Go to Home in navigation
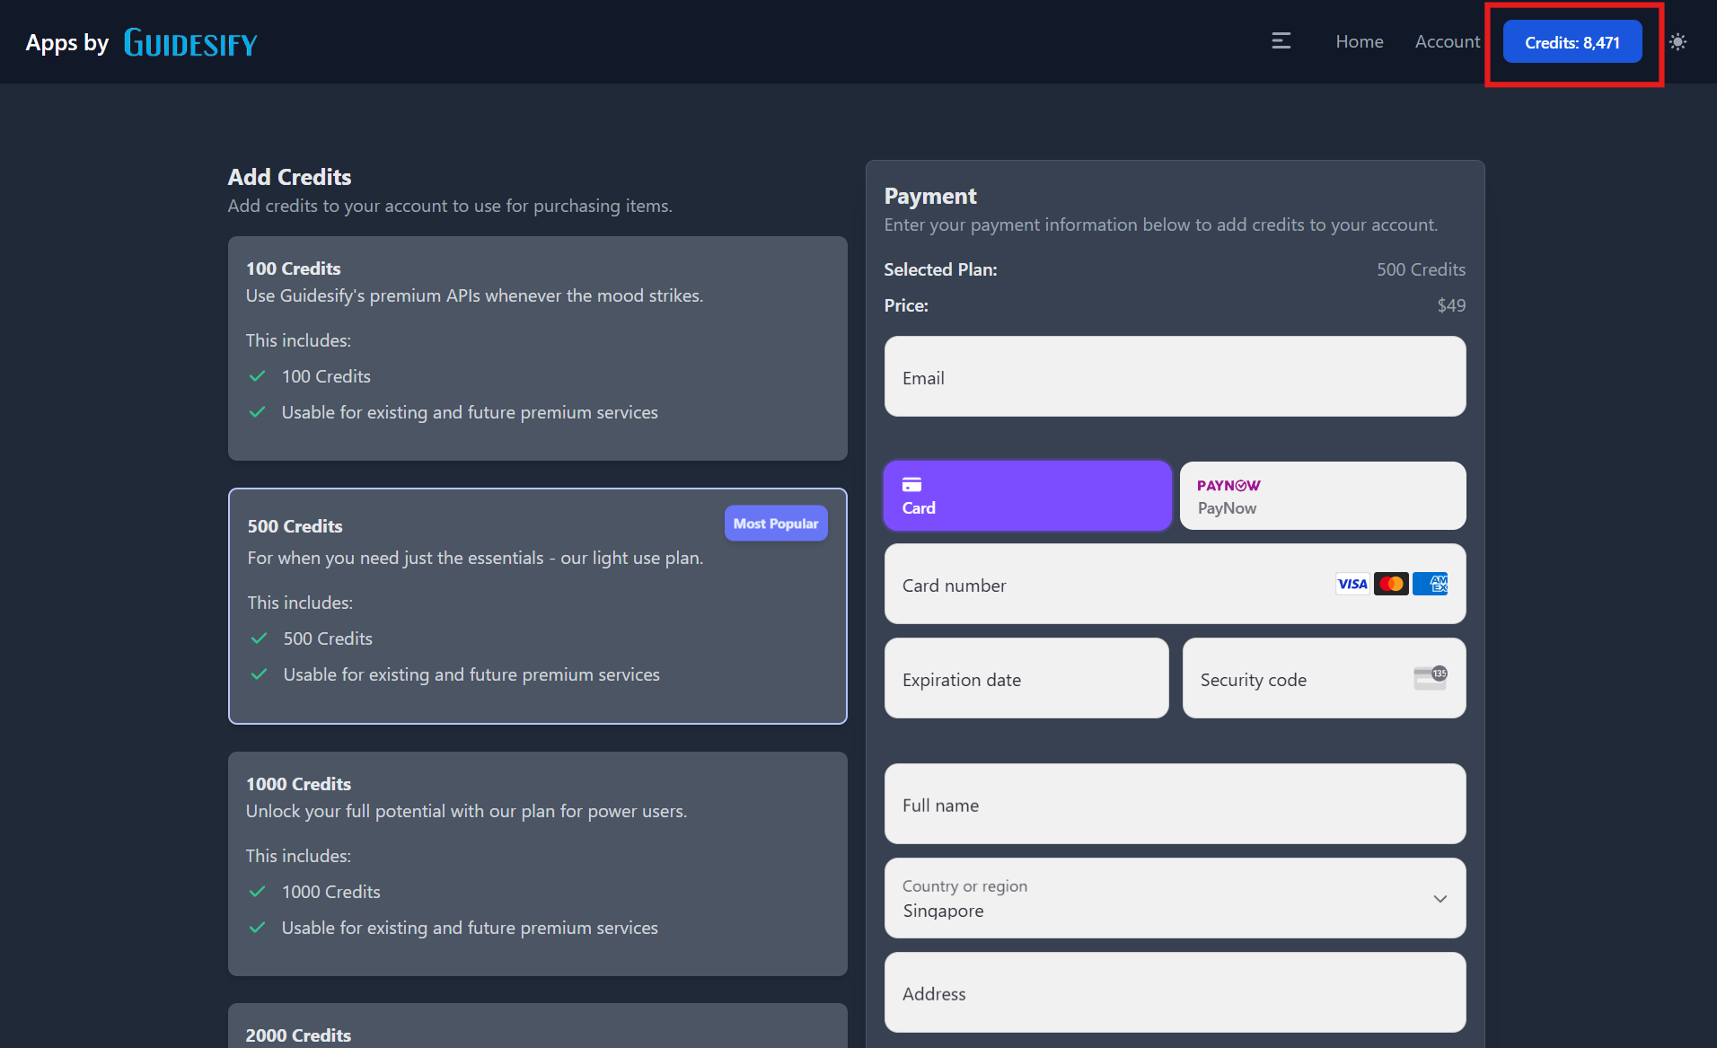This screenshot has width=1717, height=1048. (x=1359, y=41)
